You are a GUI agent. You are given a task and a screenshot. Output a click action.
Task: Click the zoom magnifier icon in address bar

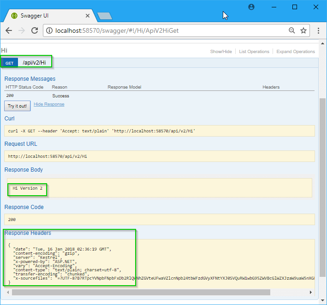tap(291, 30)
